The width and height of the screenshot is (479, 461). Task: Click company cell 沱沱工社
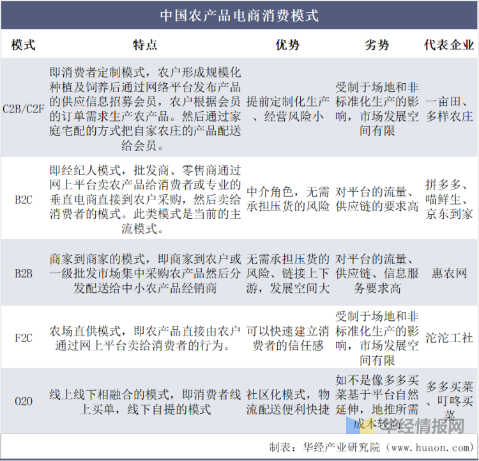(x=449, y=338)
